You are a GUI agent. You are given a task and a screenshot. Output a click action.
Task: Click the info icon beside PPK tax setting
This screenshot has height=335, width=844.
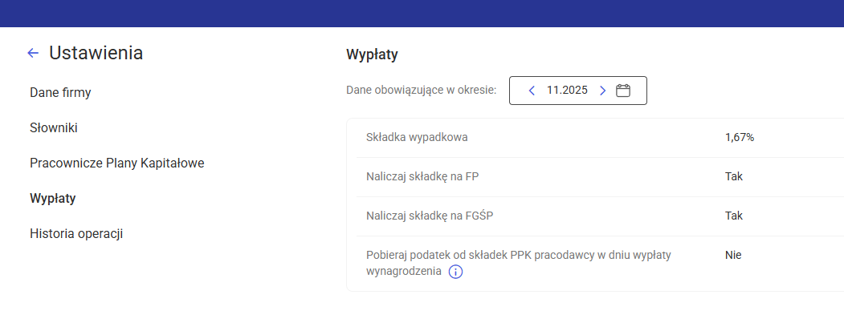[x=455, y=272]
